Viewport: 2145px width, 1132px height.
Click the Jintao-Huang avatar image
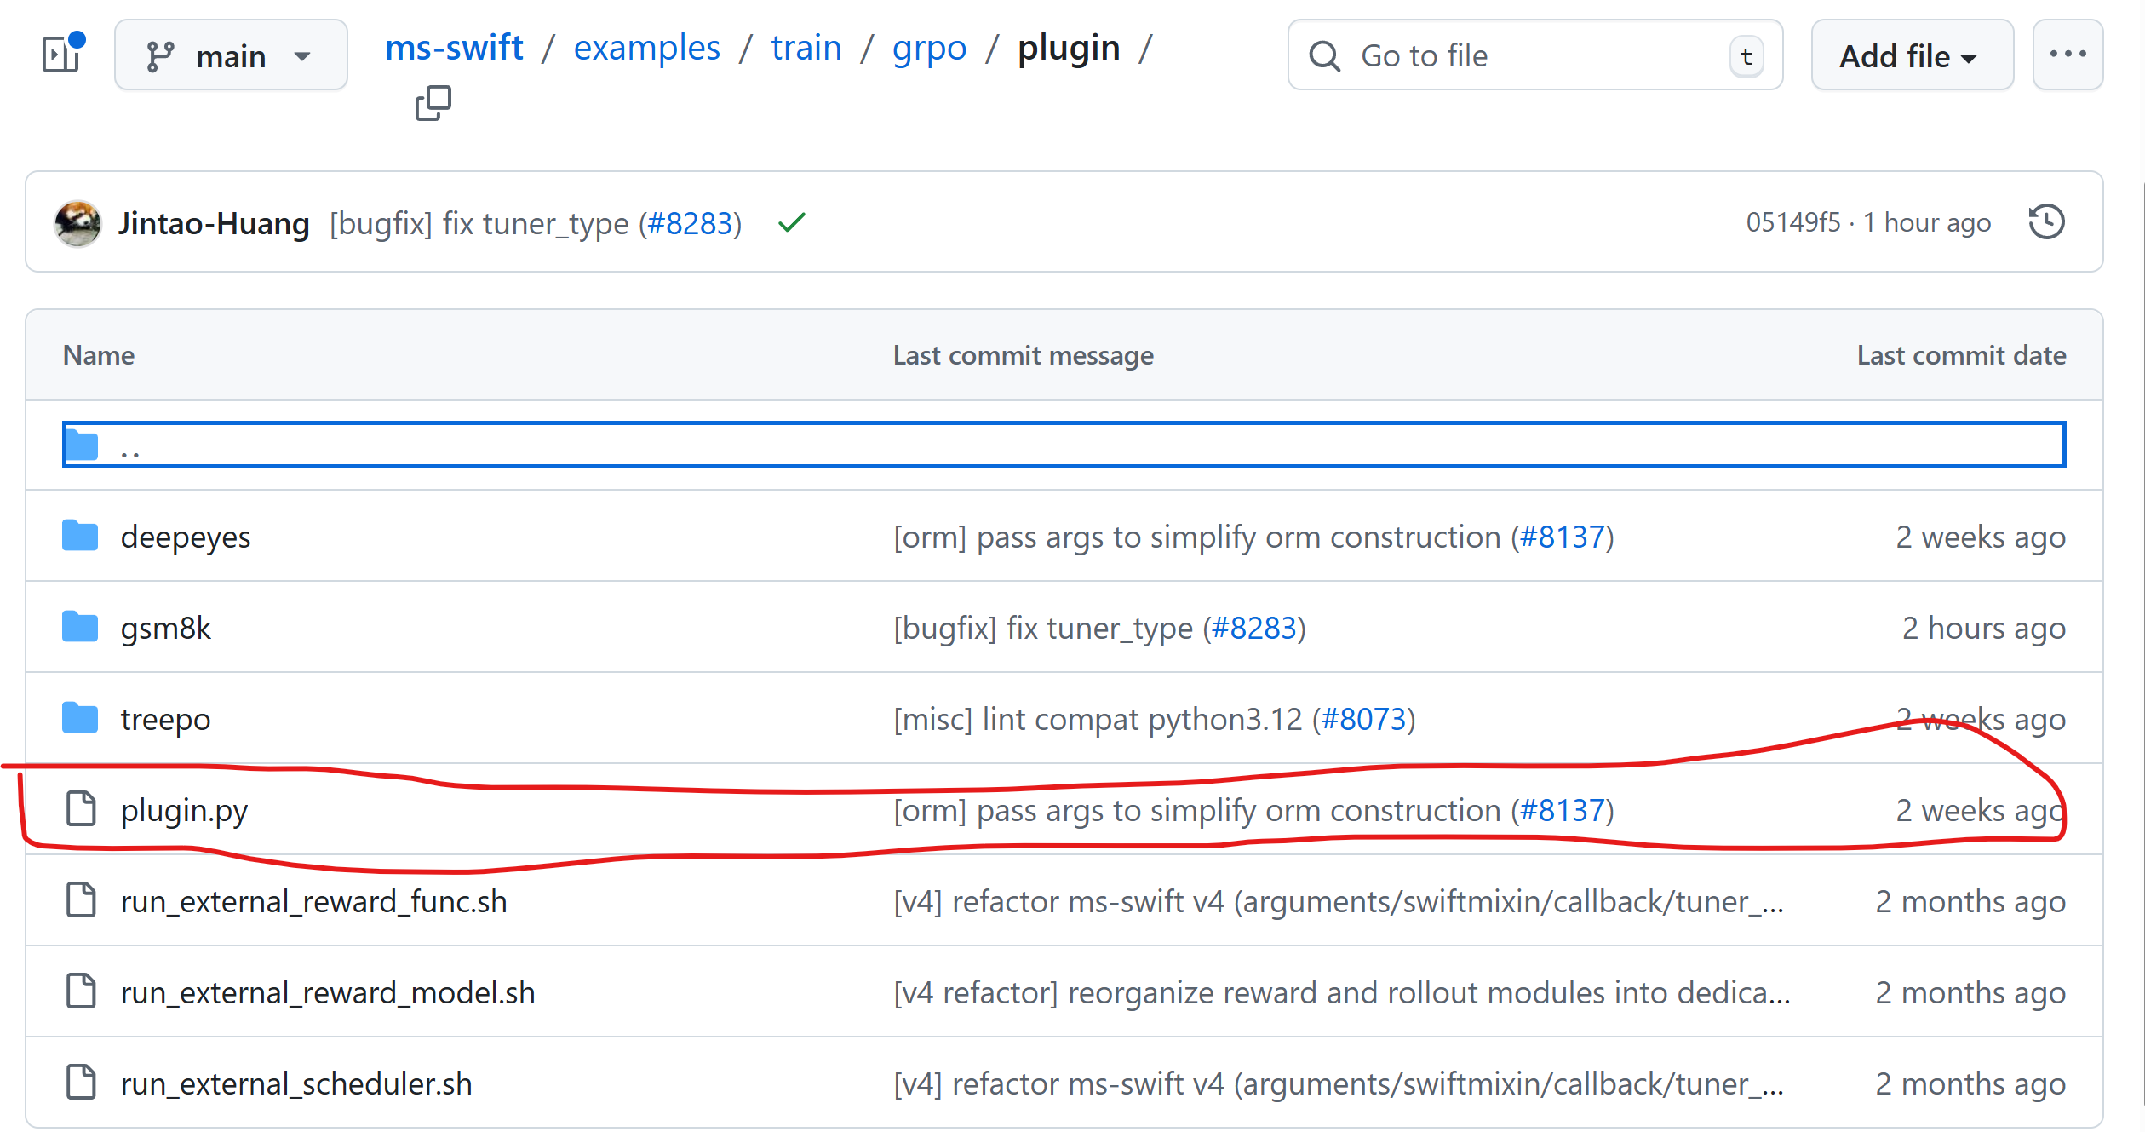pyautogui.click(x=77, y=223)
